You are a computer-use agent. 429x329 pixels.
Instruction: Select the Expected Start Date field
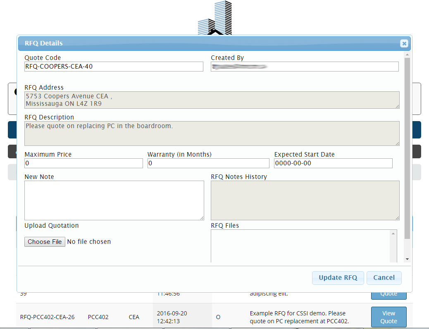[x=333, y=163]
